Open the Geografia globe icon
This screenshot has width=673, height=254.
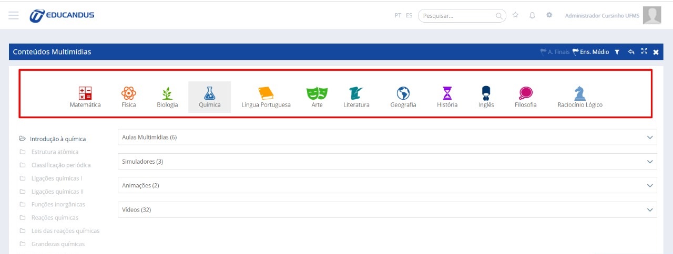[403, 93]
